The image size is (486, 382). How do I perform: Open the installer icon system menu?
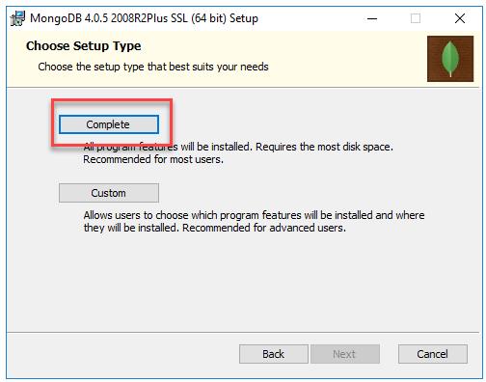tap(17, 18)
